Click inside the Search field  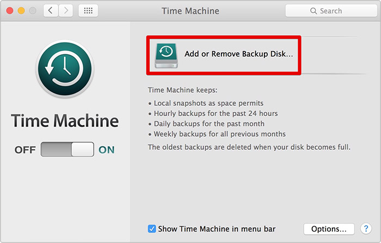pos(331,11)
